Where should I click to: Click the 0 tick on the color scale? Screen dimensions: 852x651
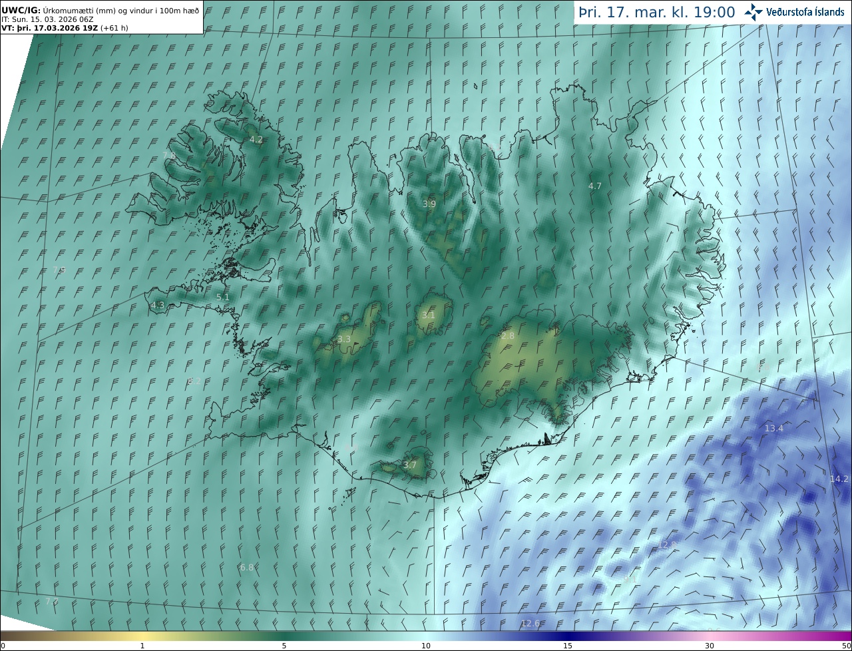pyautogui.click(x=3, y=646)
